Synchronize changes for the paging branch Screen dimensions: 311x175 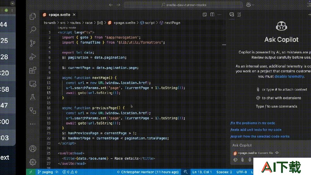(57, 172)
